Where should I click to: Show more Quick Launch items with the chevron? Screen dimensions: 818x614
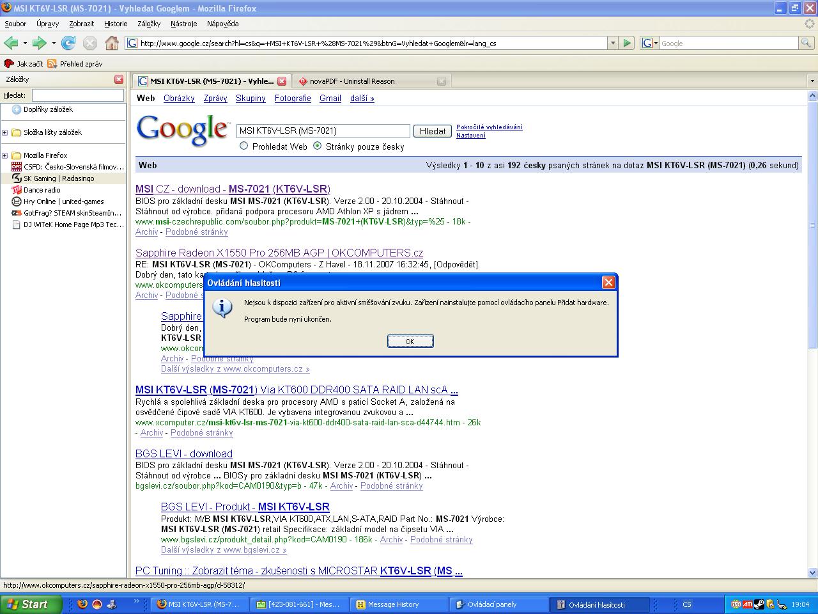(135, 602)
